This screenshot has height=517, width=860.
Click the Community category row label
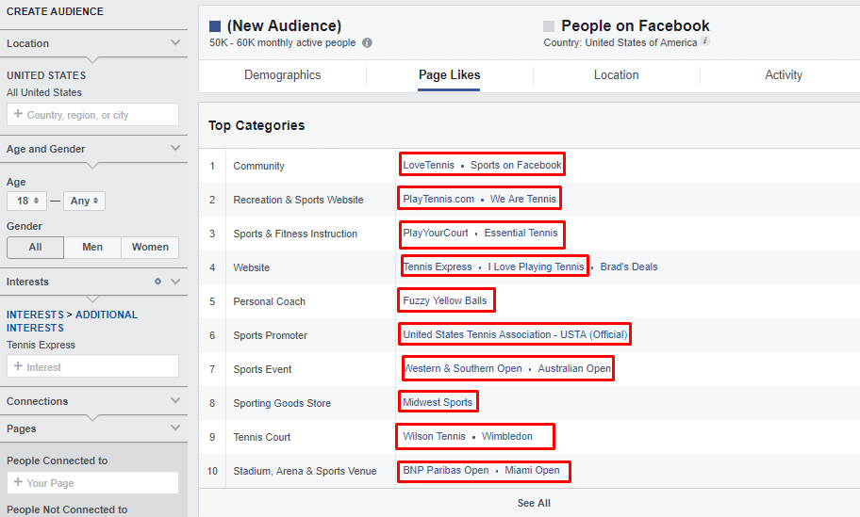(258, 166)
